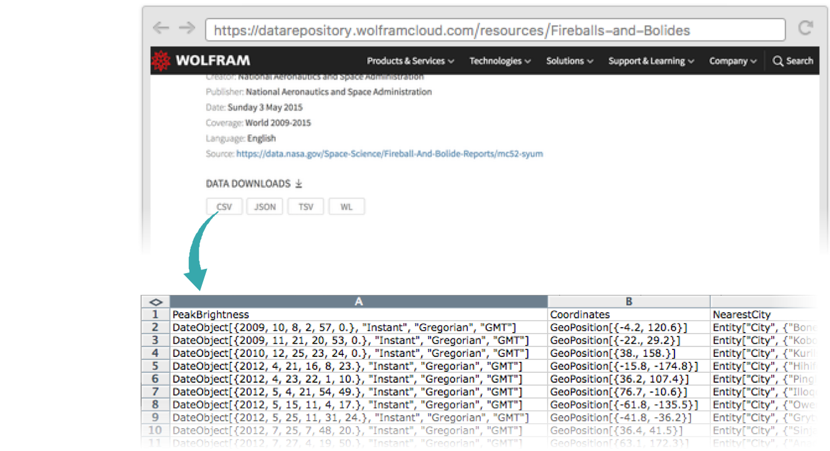Select column A header

359,301
